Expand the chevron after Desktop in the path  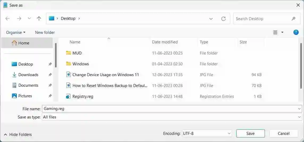pos(79,19)
